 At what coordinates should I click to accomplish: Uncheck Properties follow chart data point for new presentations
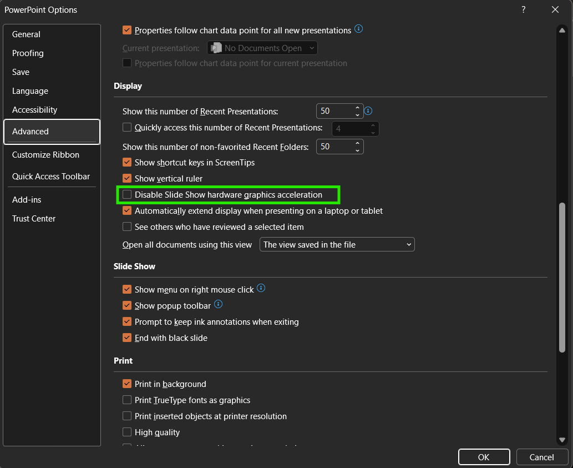tap(127, 30)
